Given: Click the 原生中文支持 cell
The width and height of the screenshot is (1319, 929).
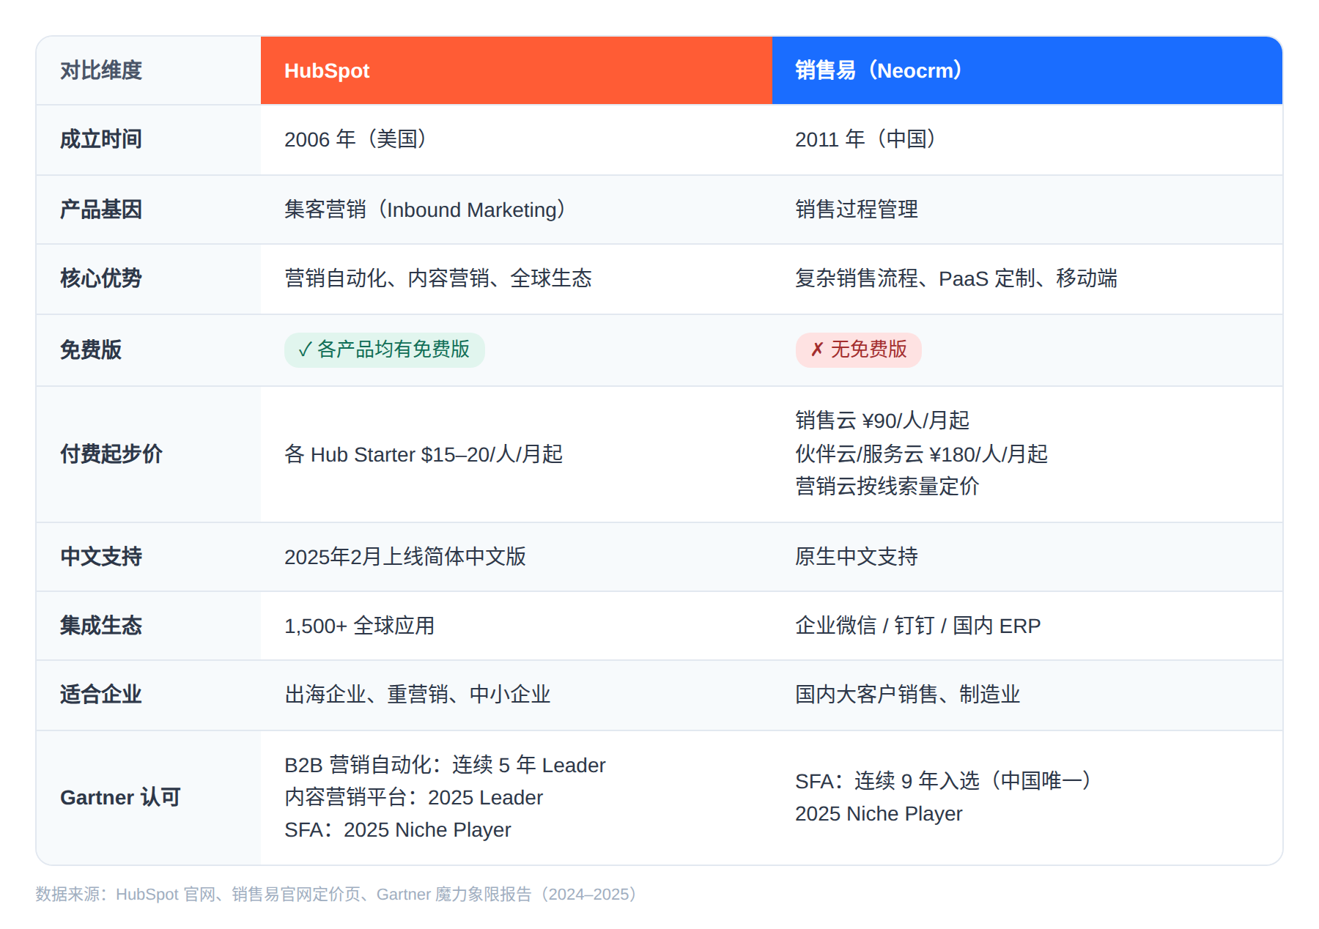Looking at the screenshot, I should pos(1027,557).
